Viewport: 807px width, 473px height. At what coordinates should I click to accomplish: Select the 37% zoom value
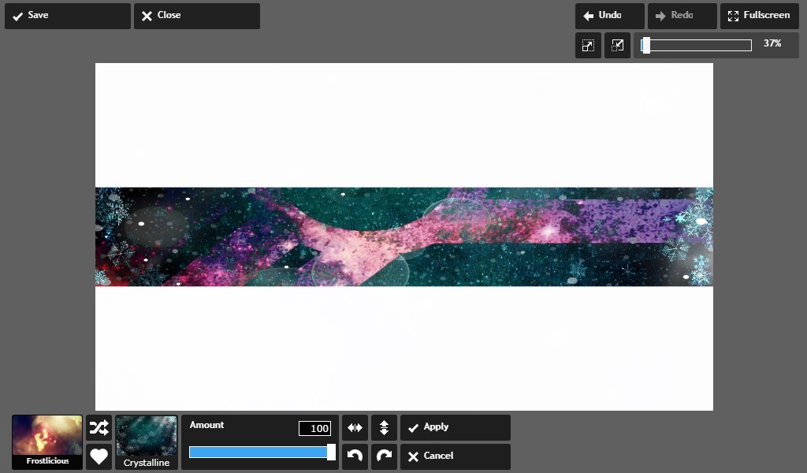coord(772,43)
